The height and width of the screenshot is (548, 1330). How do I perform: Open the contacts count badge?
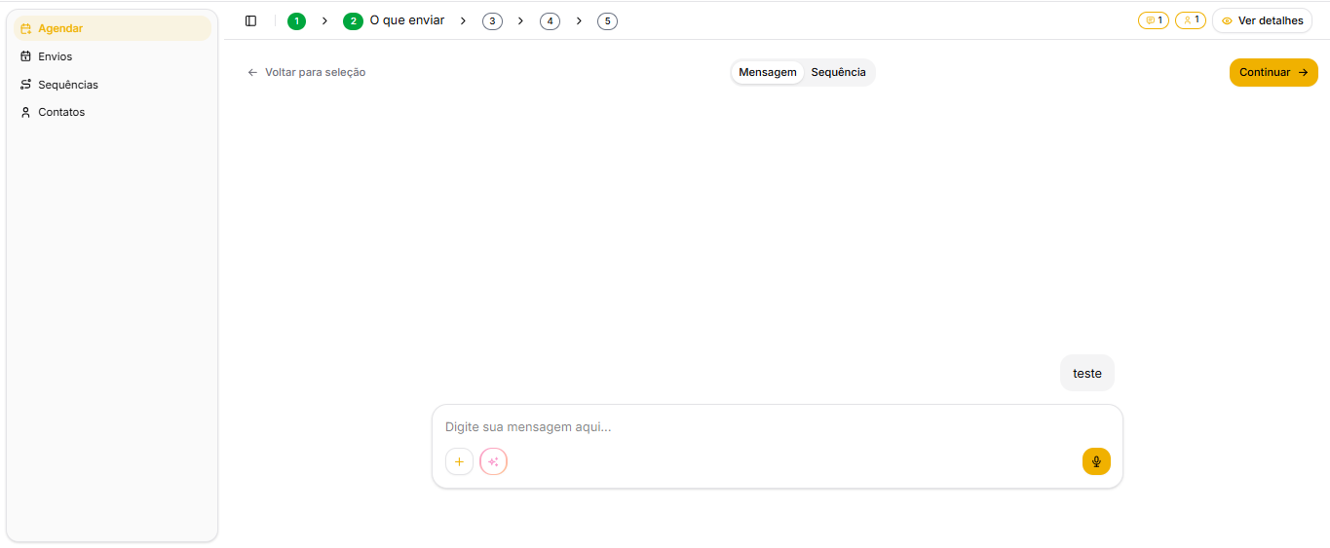pos(1190,20)
